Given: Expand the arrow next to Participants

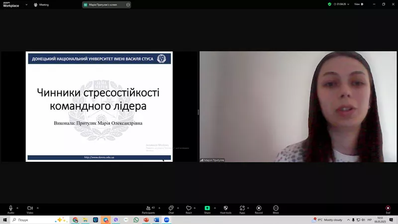Looking at the screenshot, I should coord(159,208).
